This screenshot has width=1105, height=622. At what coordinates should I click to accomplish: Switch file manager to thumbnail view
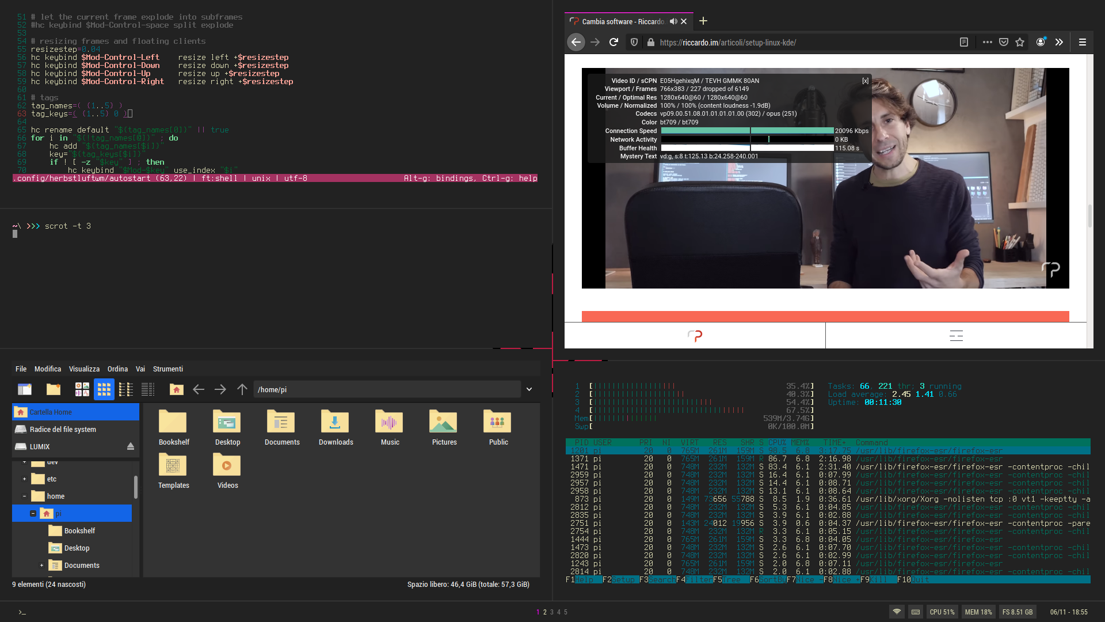pos(82,389)
